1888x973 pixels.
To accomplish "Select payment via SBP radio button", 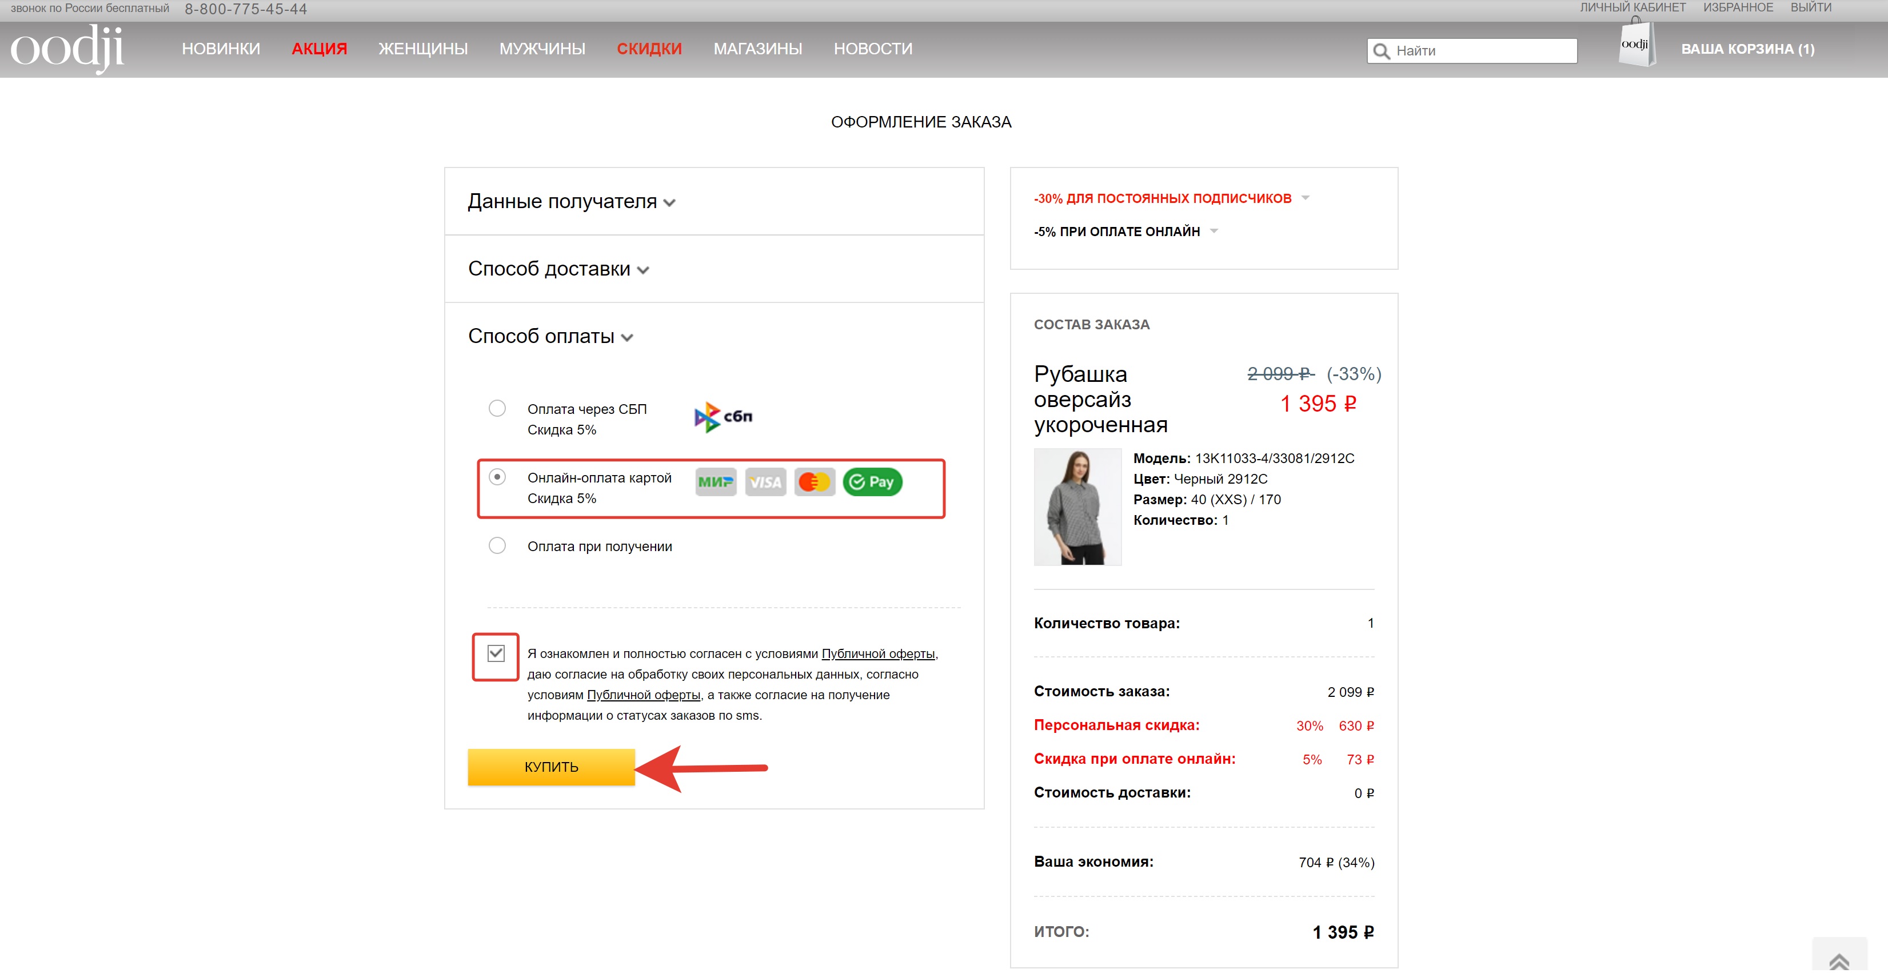I will (x=497, y=408).
